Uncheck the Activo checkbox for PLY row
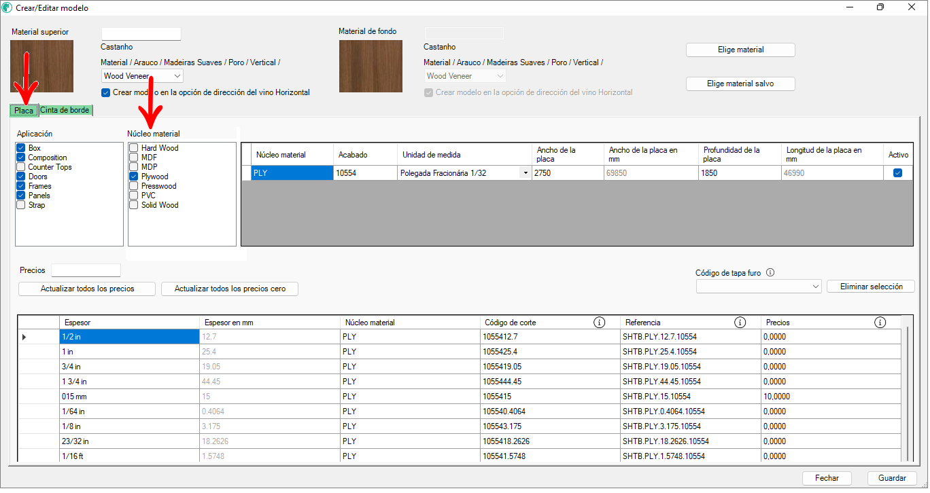Viewport: 930px width, 493px height. coord(897,173)
